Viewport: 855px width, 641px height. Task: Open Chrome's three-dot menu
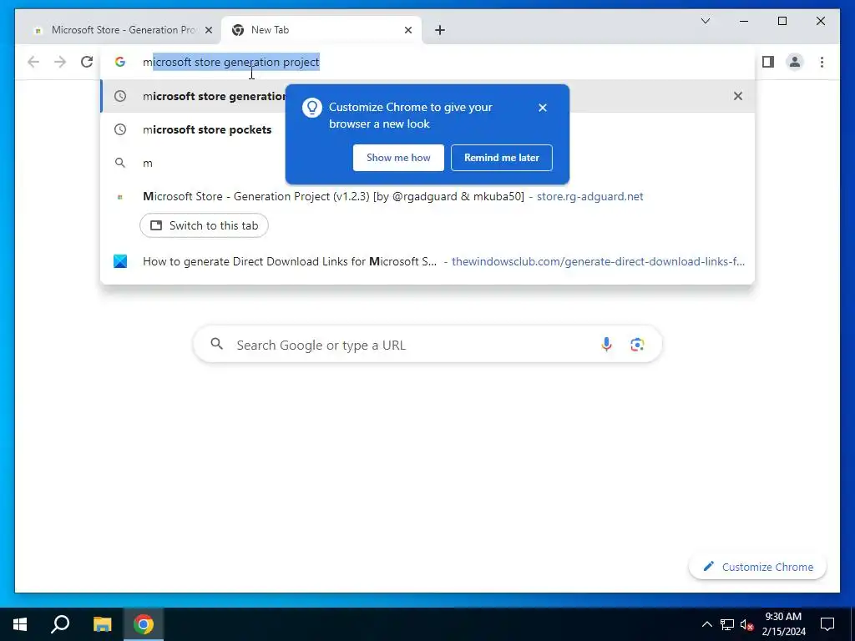point(822,62)
